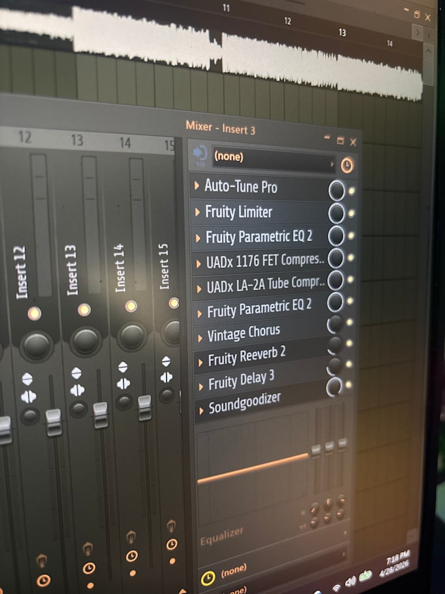This screenshot has width=445, height=594.
Task: Click the latency clock icon under Insert 14
Action: coord(132,556)
